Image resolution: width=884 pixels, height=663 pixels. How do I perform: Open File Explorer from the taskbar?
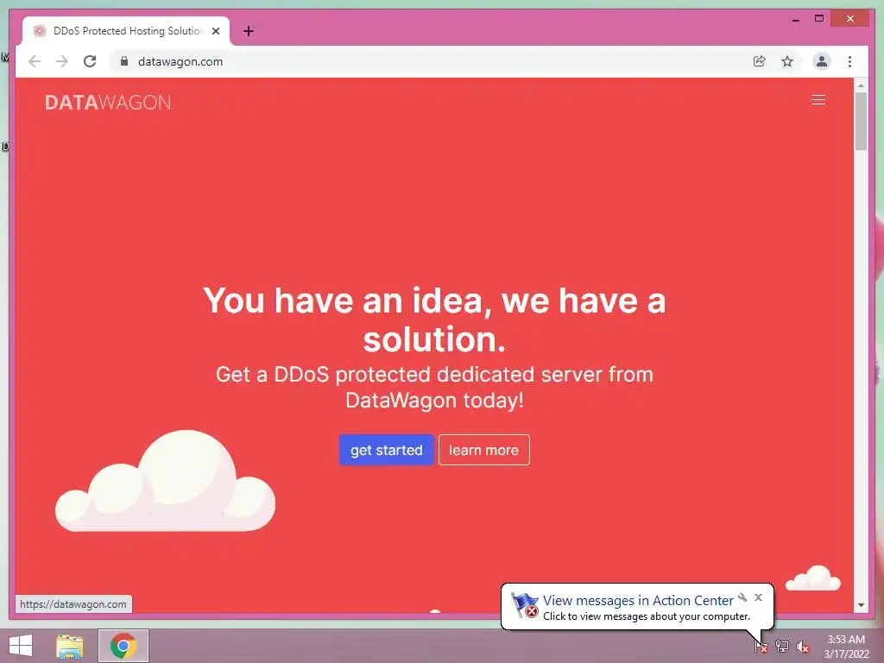point(69,646)
